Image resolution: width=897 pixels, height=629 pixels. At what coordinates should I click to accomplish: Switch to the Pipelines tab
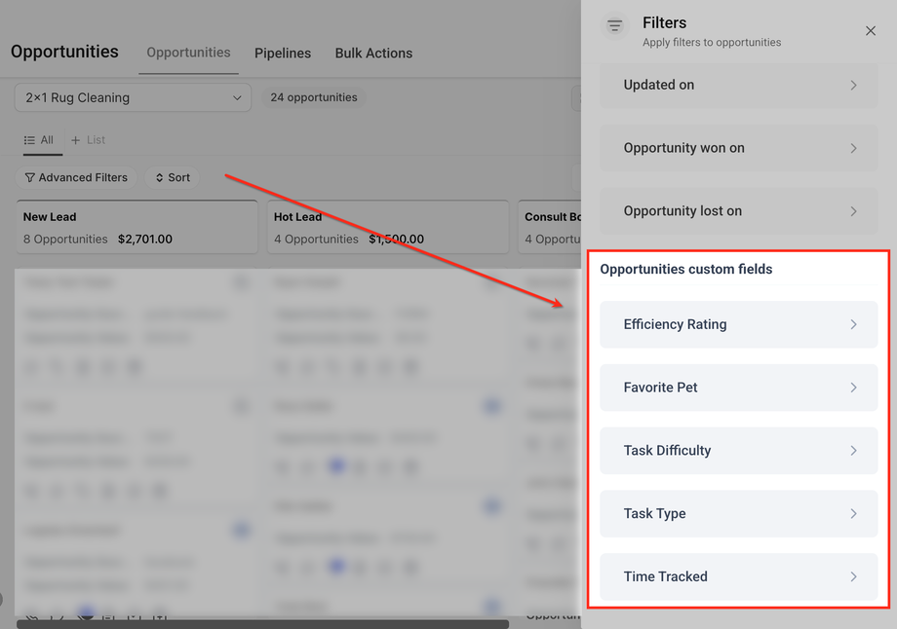(283, 54)
